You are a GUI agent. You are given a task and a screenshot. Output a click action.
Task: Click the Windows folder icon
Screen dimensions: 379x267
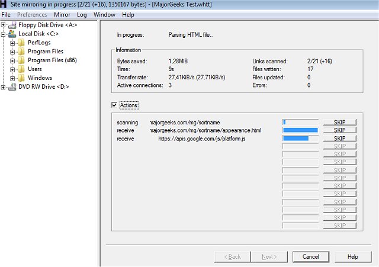pyautogui.click(x=21, y=78)
